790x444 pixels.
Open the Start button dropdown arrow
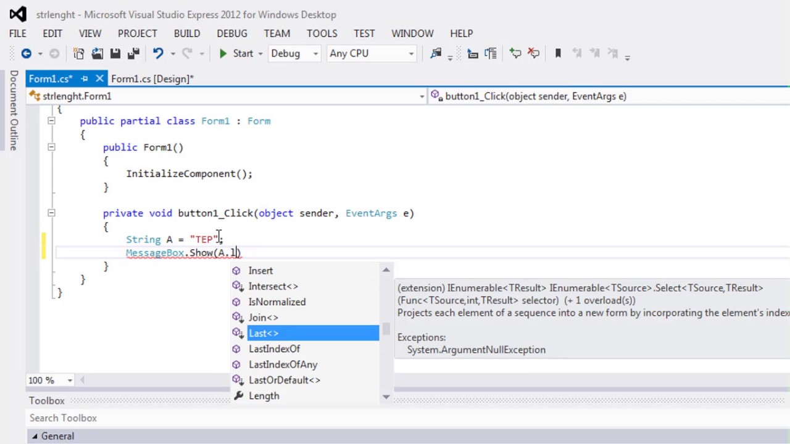(x=260, y=54)
